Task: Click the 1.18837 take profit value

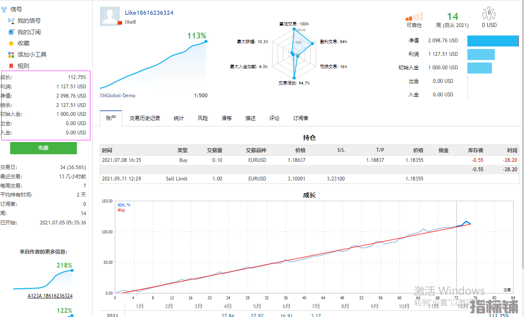Action: [374, 160]
